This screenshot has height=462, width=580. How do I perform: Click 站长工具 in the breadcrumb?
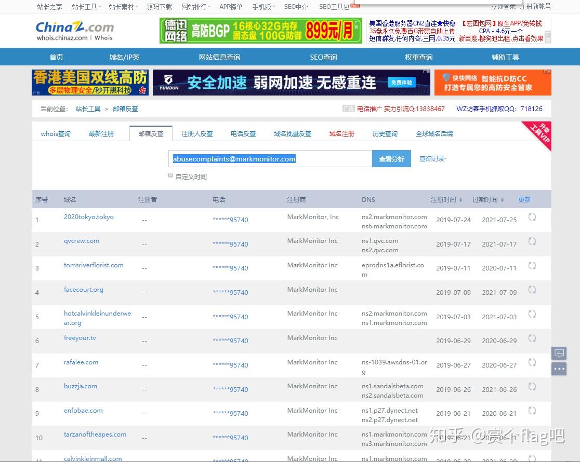88,108
